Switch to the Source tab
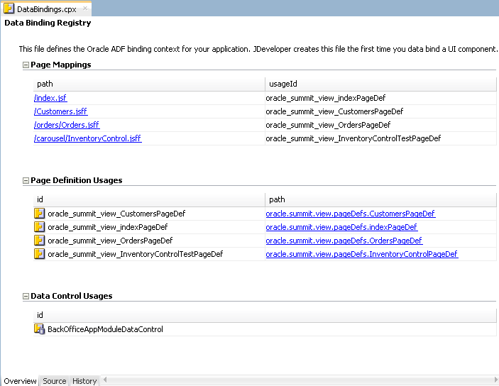Viewport: 499px width, 386px height. (55, 381)
